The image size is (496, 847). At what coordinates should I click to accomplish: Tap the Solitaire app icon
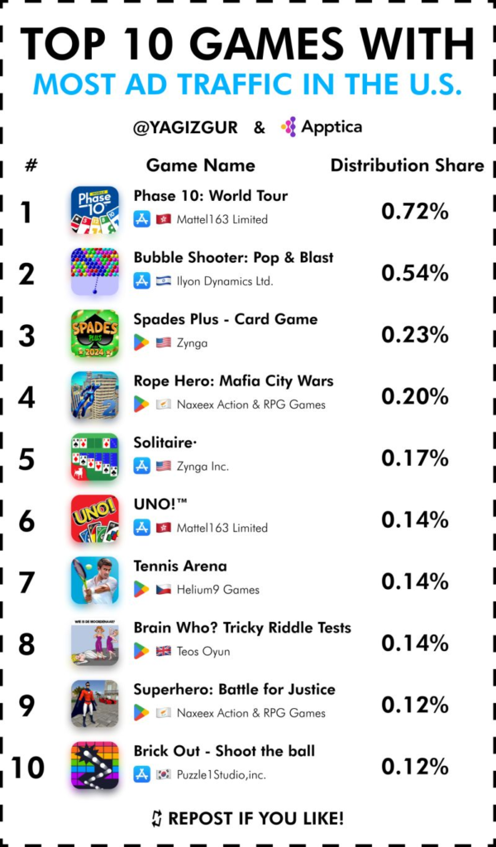point(94,457)
